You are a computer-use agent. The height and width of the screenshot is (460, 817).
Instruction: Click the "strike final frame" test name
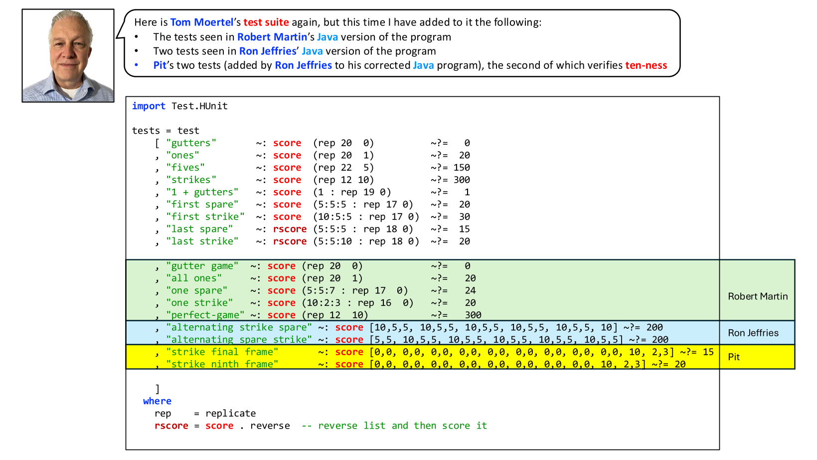[x=222, y=352]
